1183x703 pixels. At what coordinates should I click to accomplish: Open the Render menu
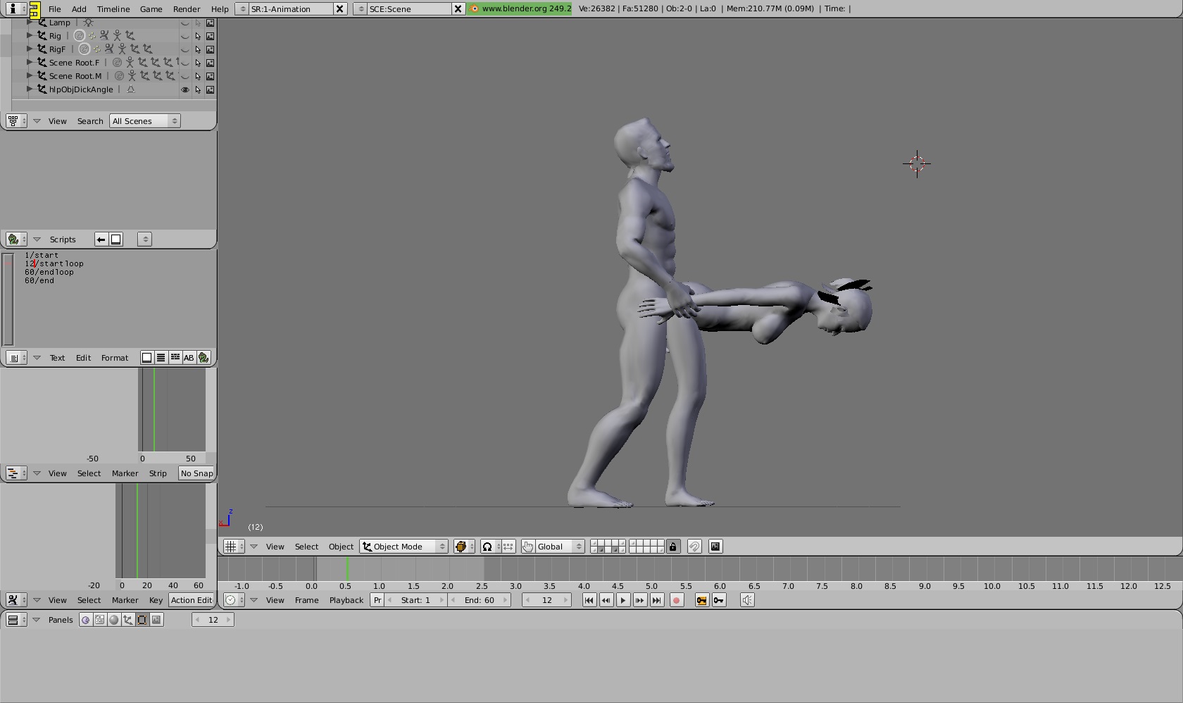(187, 9)
